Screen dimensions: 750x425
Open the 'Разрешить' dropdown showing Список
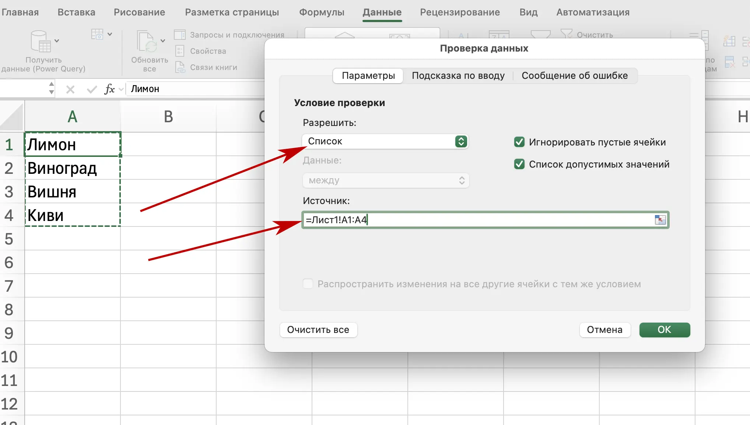pos(385,141)
